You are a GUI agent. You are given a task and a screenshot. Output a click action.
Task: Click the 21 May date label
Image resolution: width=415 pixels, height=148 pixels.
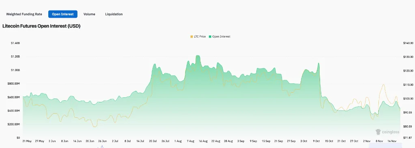click(27, 141)
